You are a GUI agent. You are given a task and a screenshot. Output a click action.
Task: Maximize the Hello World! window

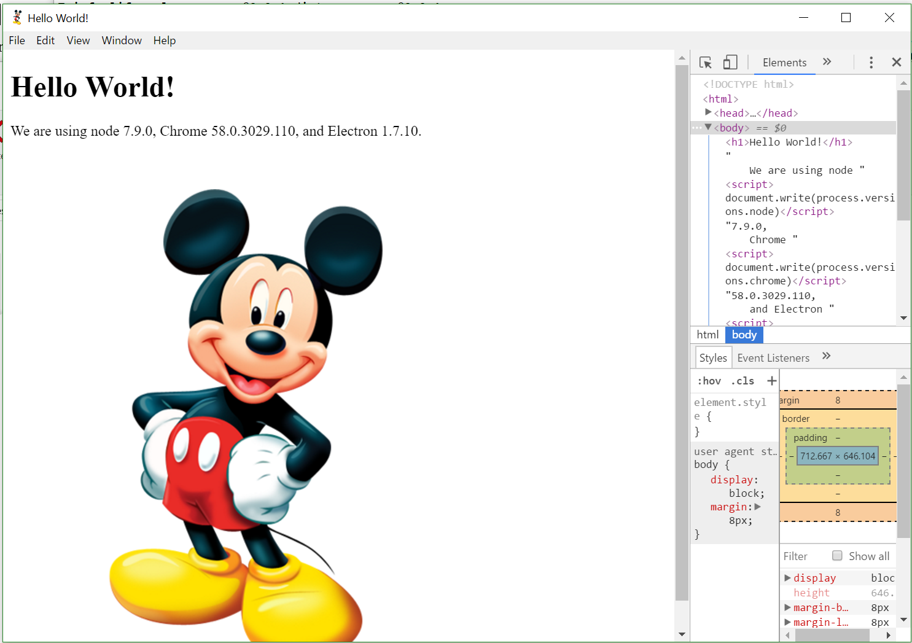click(846, 18)
